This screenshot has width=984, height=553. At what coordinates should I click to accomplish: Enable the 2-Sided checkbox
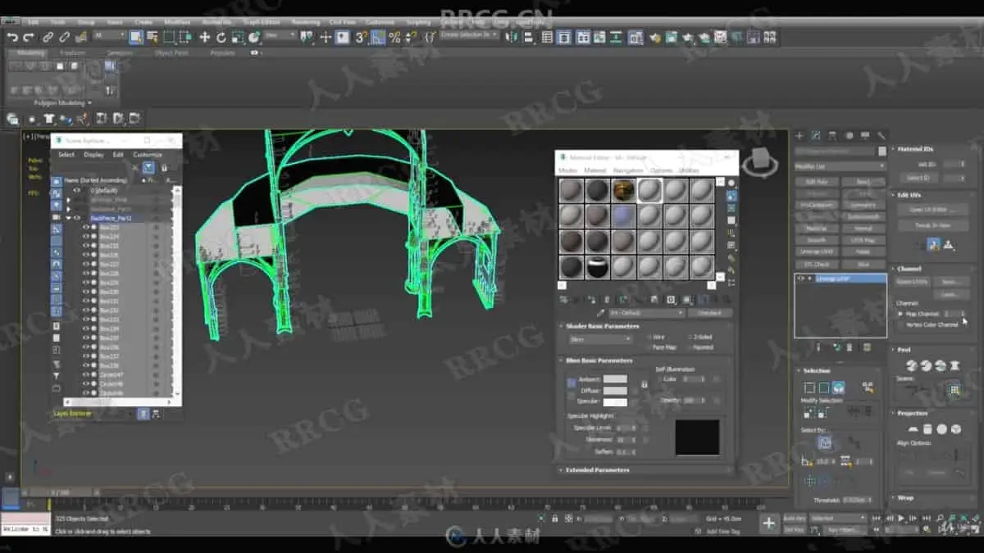coord(689,337)
